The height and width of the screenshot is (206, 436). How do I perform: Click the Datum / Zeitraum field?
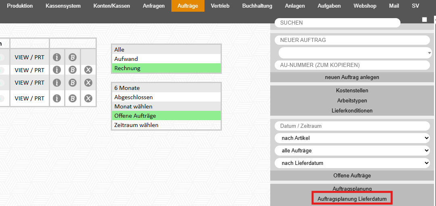tap(352, 126)
